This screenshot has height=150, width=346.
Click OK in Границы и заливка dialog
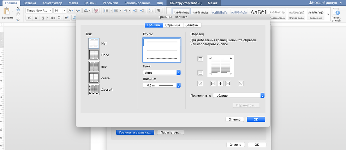click(256, 119)
